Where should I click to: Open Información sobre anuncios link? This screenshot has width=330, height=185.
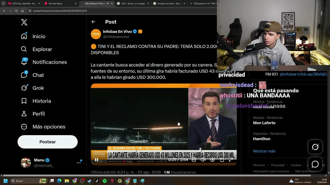(x=271, y=171)
